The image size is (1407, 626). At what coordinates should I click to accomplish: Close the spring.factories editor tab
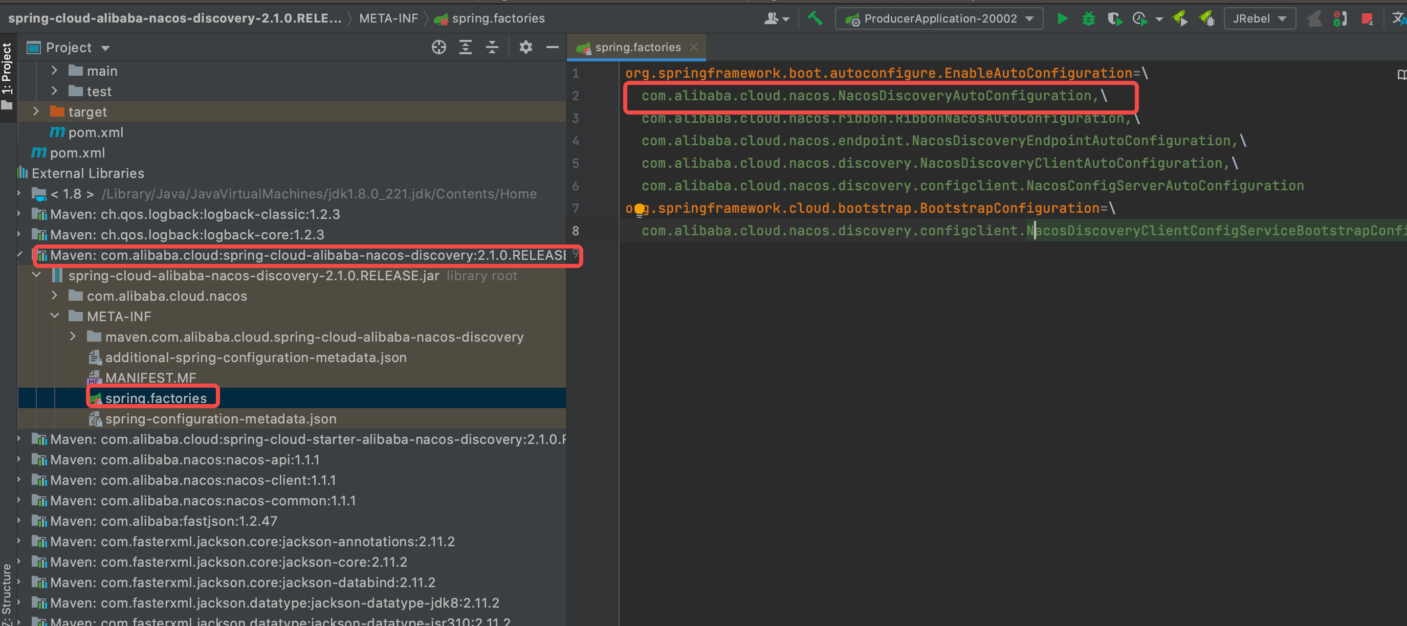click(694, 48)
